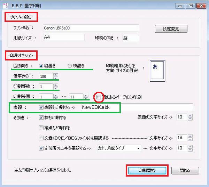Increase the 印刷範囲 end page spinner
The height and width of the screenshot is (187, 209).
click(86, 95)
